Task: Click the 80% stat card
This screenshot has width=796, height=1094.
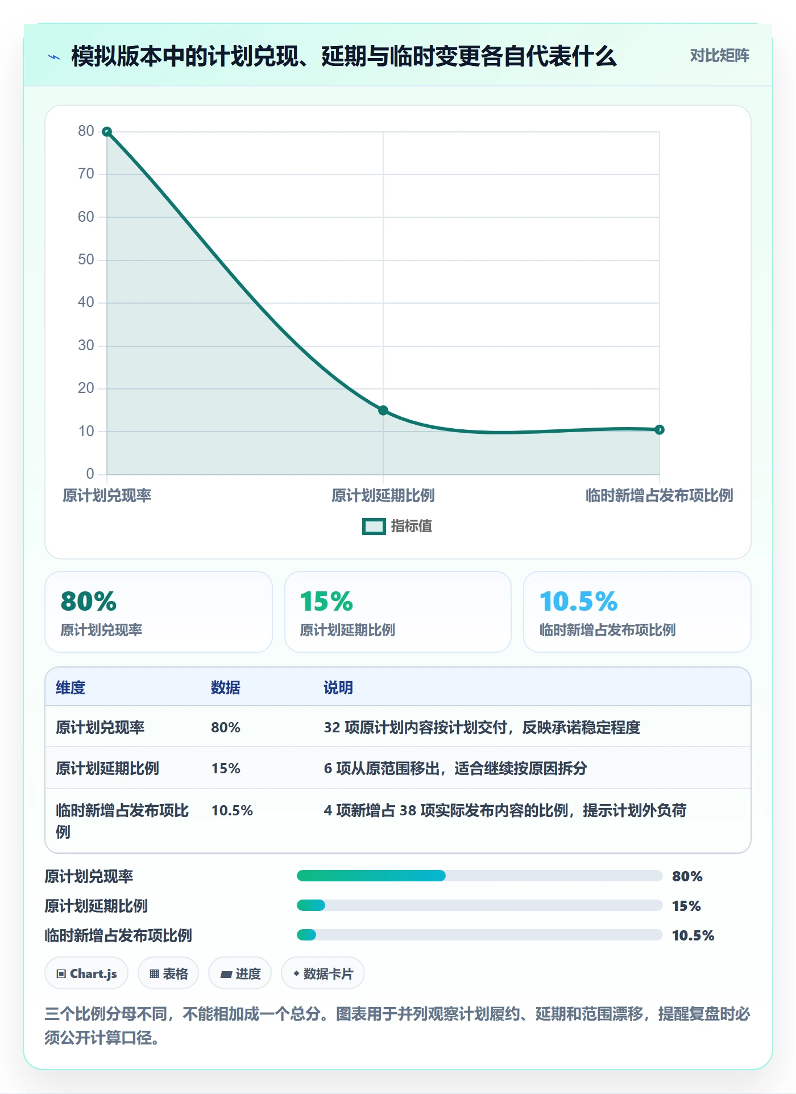Action: click(159, 612)
